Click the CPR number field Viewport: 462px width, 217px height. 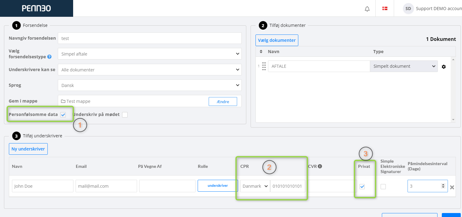pyautogui.click(x=288, y=186)
